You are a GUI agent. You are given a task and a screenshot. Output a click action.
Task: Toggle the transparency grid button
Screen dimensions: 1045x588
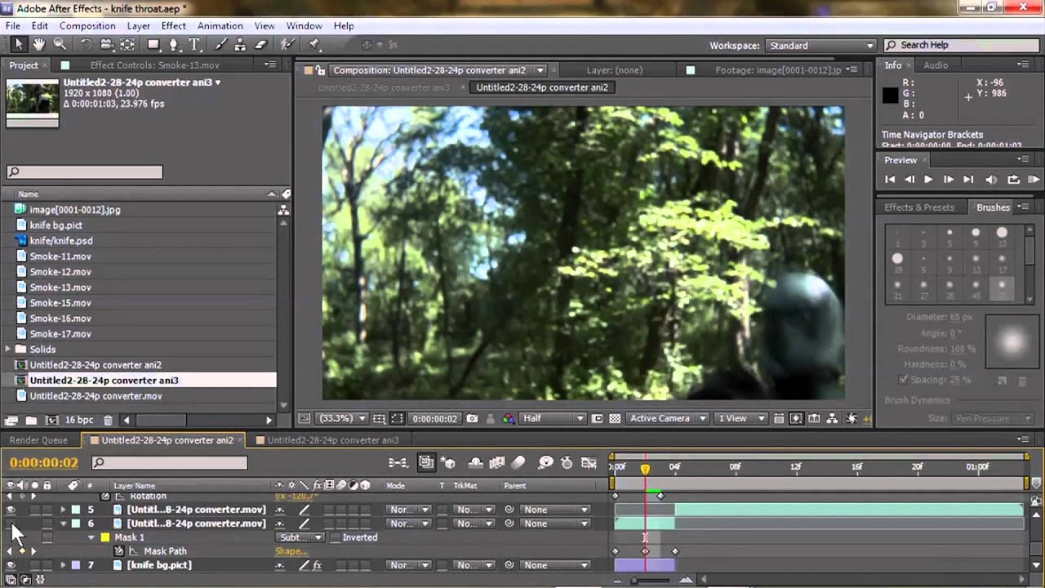pyautogui.click(x=615, y=418)
